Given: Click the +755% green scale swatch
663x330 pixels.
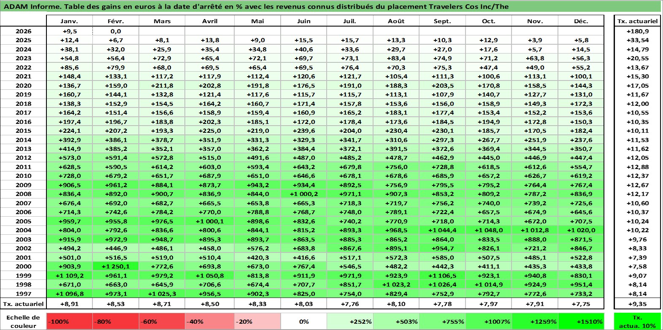Looking at the screenshot, I should click(442, 321).
